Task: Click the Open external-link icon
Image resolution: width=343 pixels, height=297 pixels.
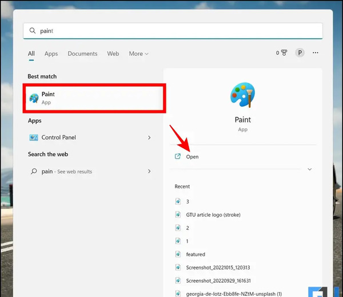Action: click(x=178, y=156)
